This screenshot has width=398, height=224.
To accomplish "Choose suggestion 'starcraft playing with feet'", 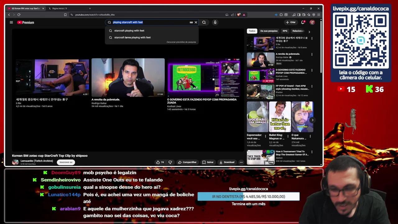I will pyautogui.click(x=129, y=30).
